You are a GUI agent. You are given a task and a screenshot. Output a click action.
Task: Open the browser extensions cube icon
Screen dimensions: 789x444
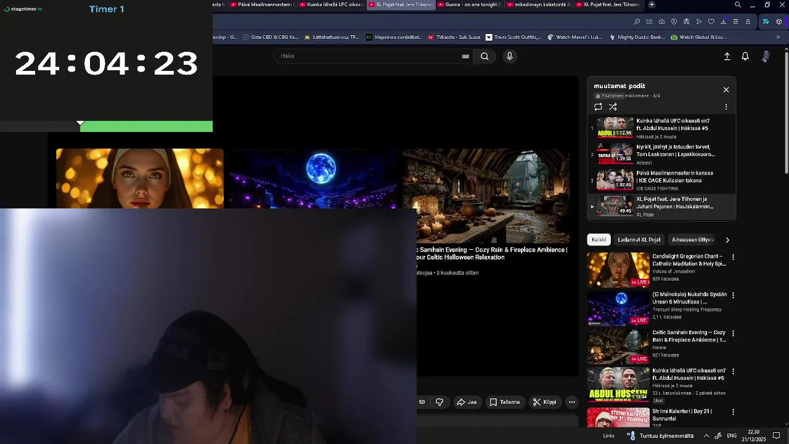click(779, 22)
